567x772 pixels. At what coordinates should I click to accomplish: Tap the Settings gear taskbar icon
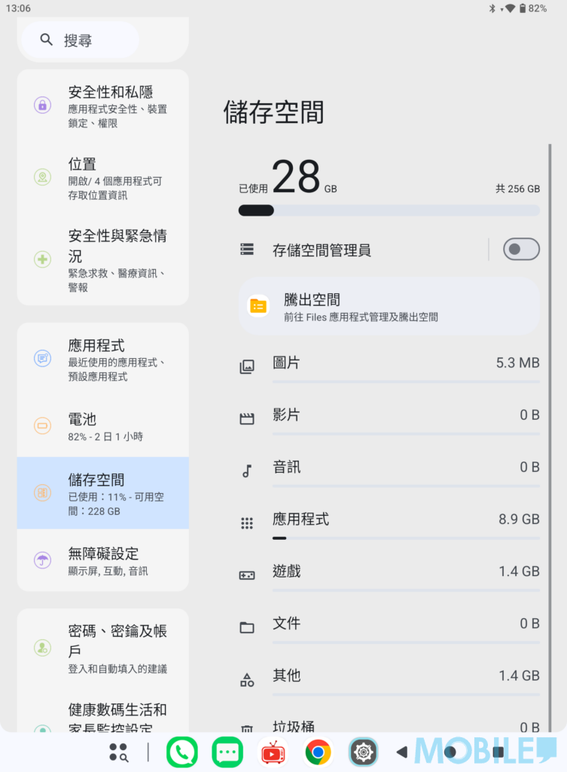point(363,752)
